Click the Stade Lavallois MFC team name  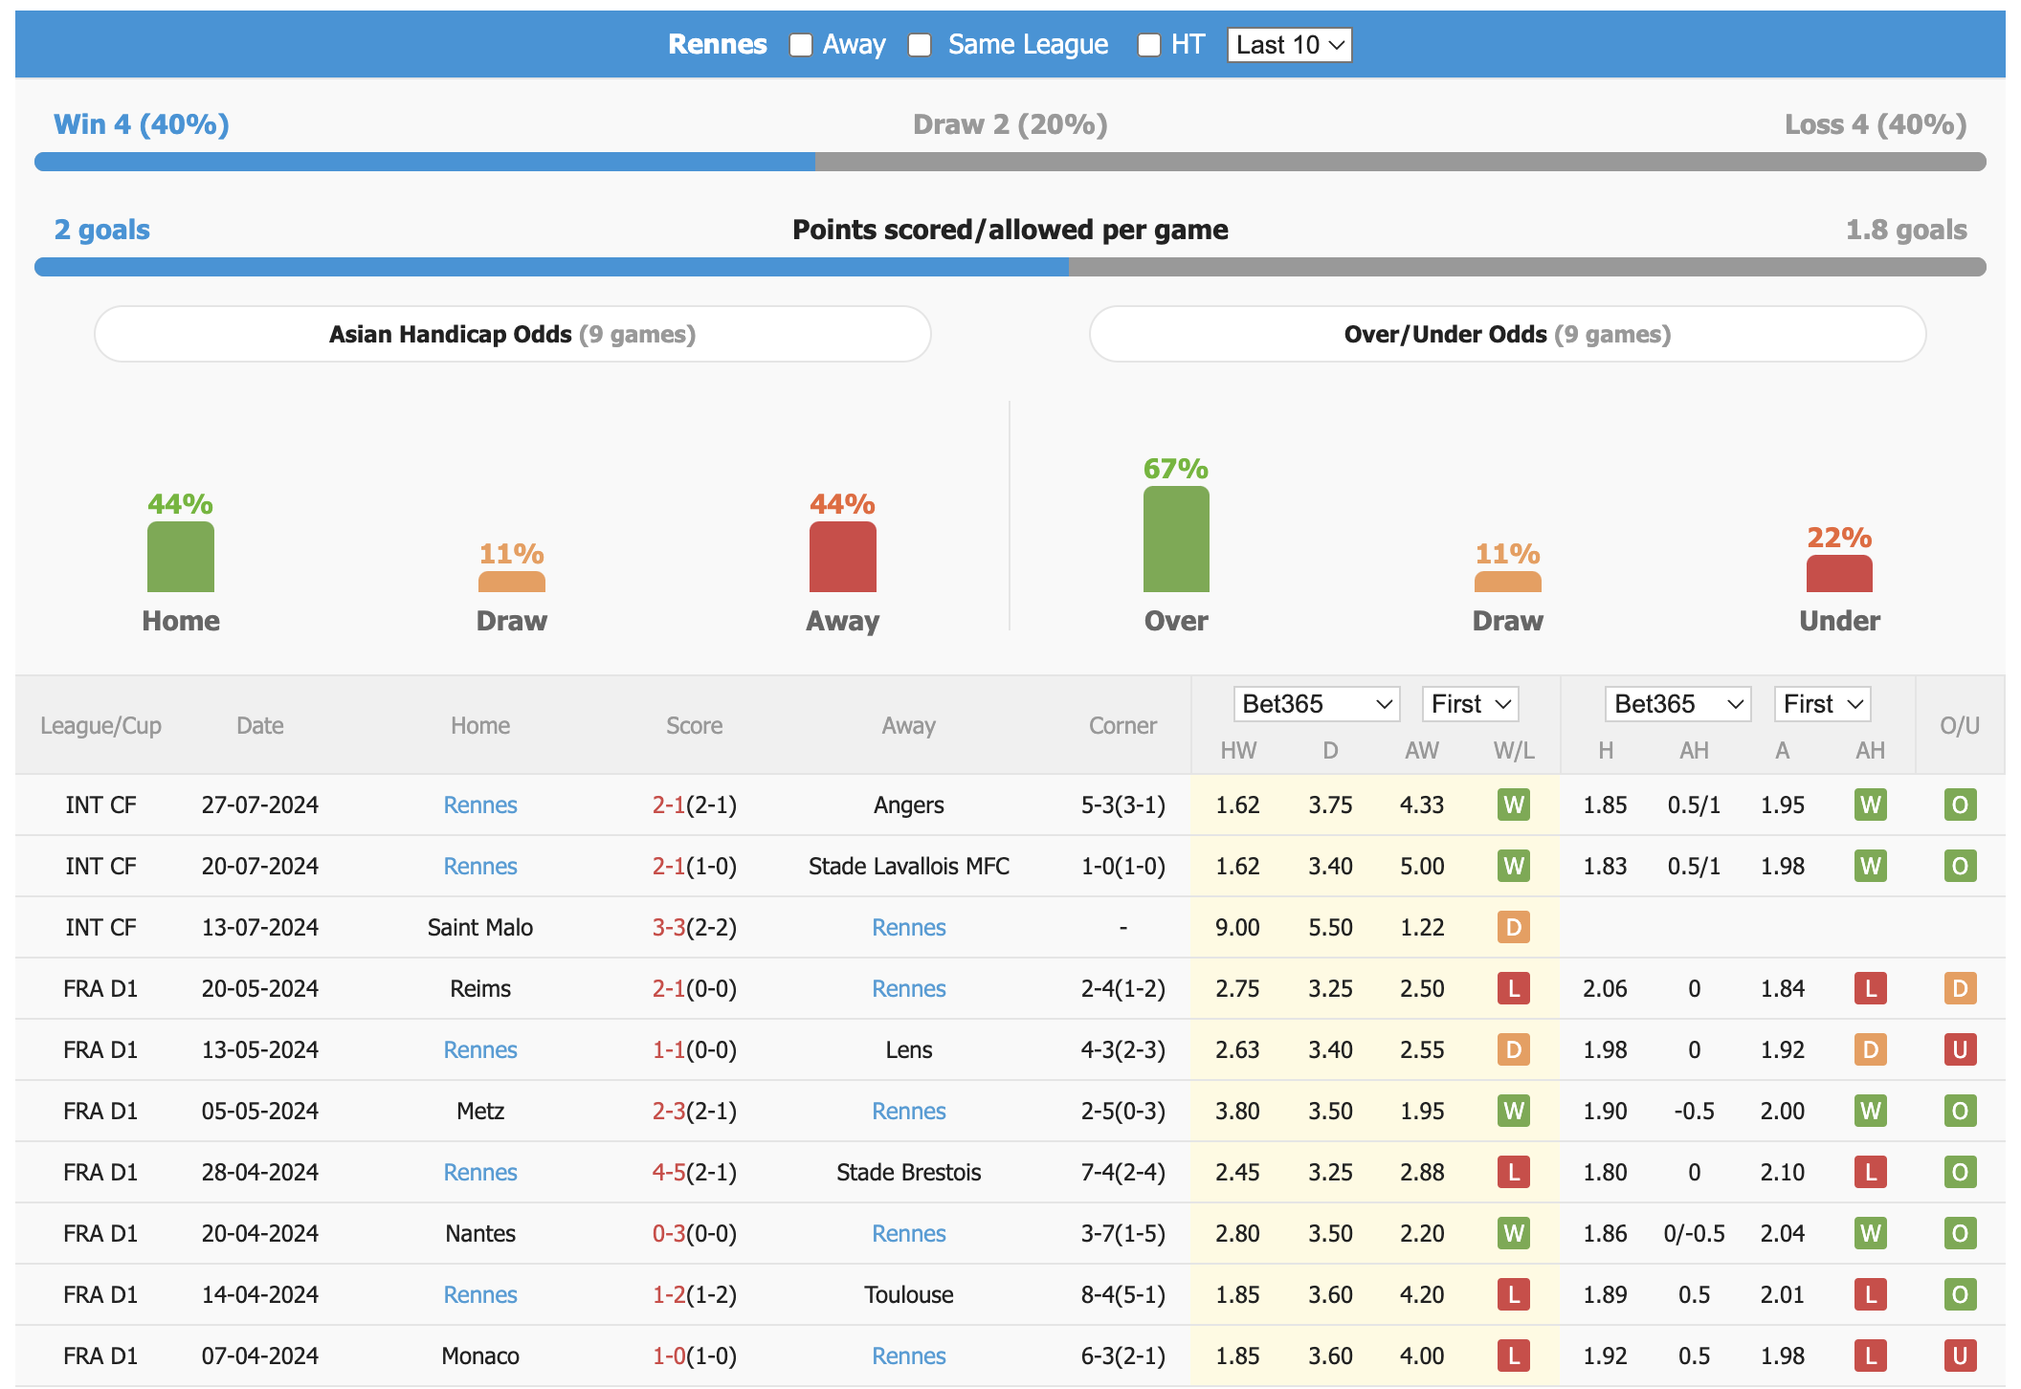[909, 866]
